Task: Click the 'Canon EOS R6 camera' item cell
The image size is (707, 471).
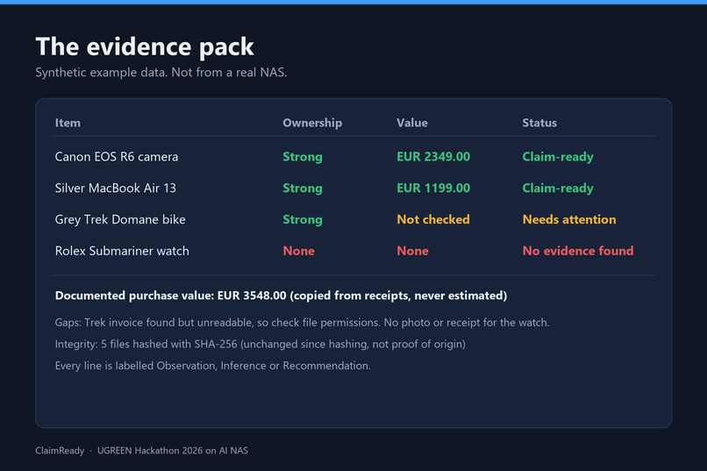Action: (x=117, y=157)
